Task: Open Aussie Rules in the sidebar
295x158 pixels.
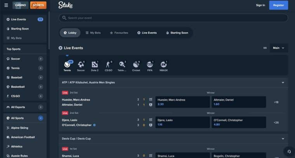Action: (25, 156)
